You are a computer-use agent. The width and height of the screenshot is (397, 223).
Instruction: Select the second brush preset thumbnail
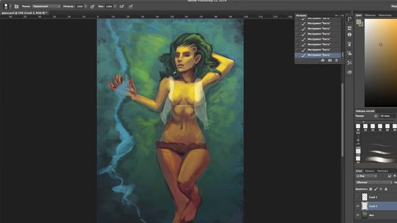[x=365, y=126]
